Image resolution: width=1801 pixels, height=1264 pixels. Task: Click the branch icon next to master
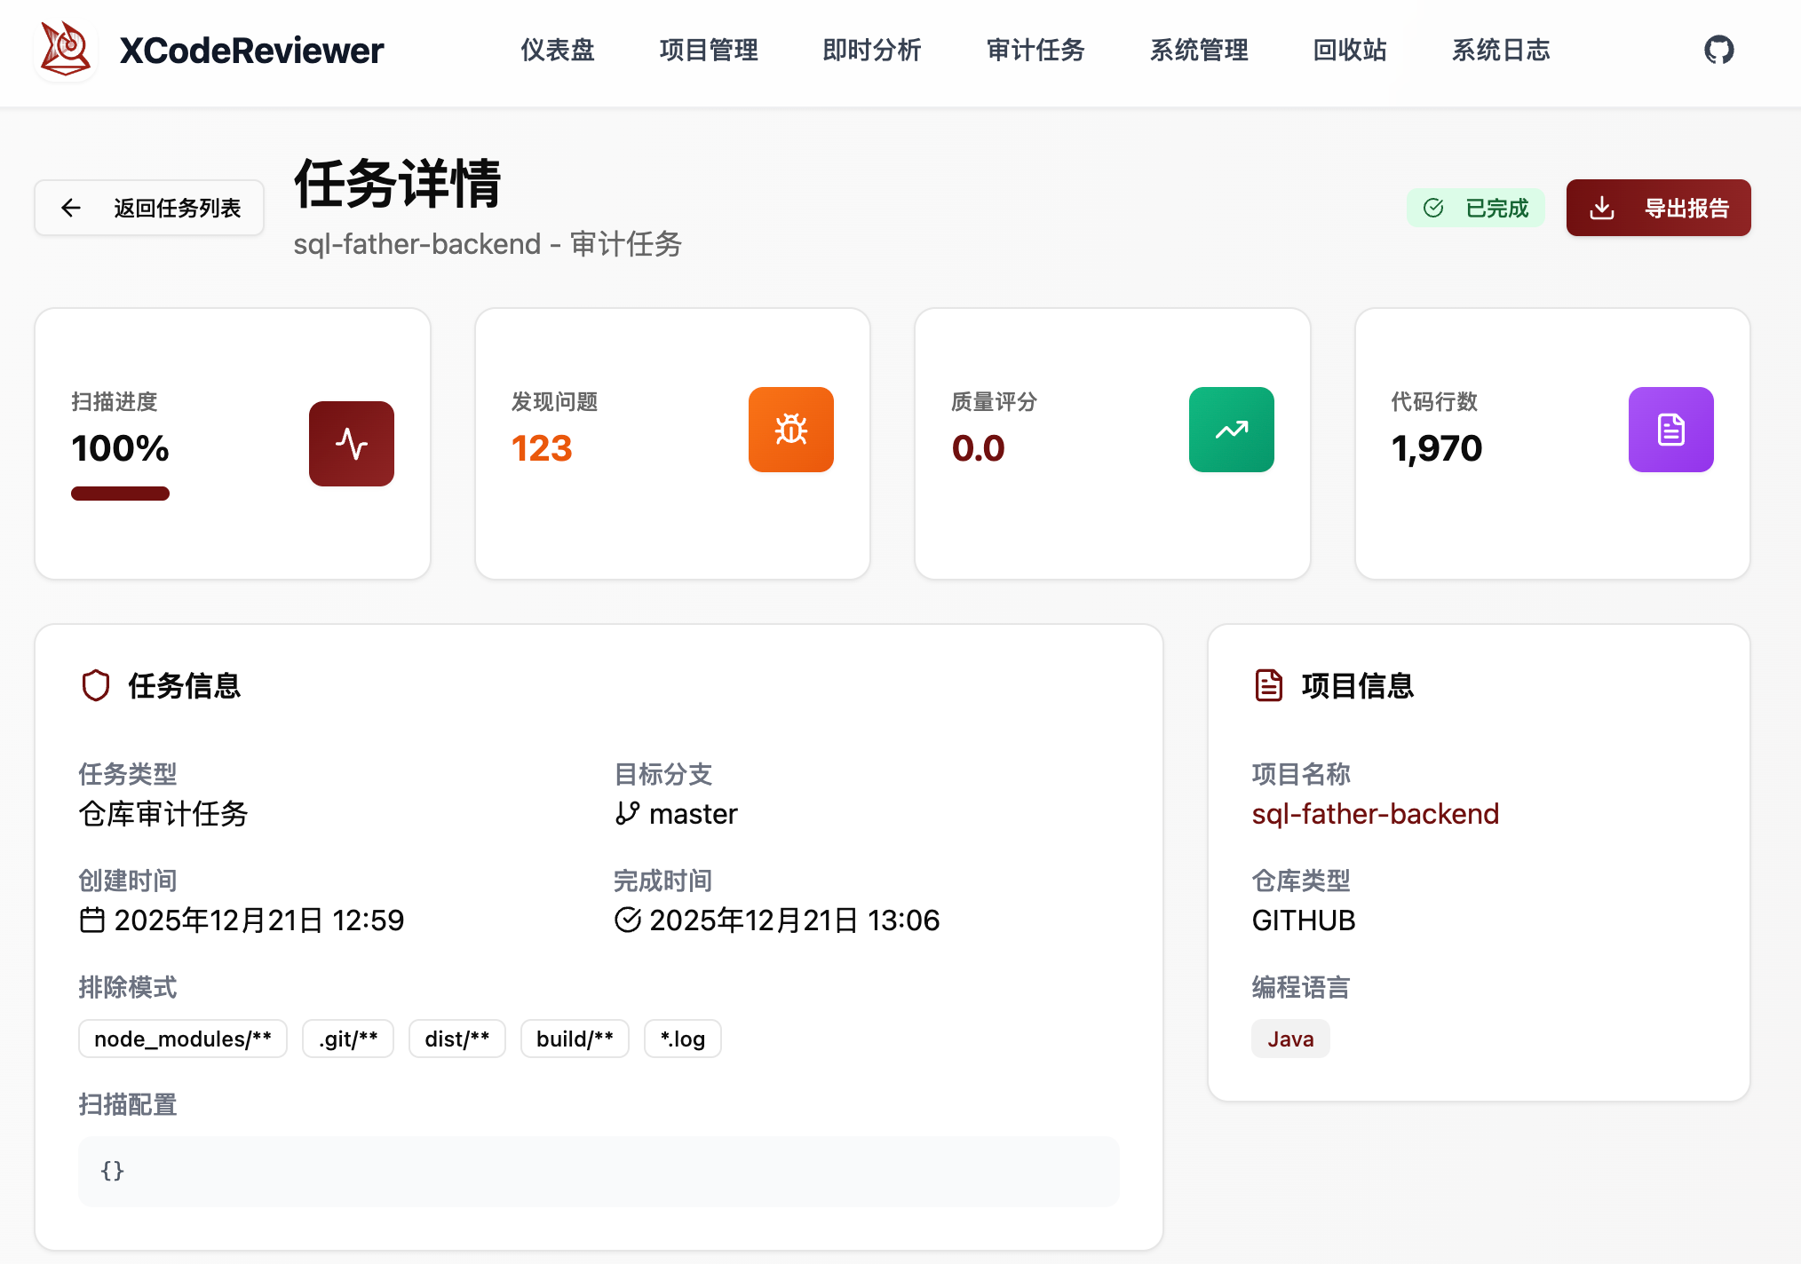pyautogui.click(x=627, y=814)
